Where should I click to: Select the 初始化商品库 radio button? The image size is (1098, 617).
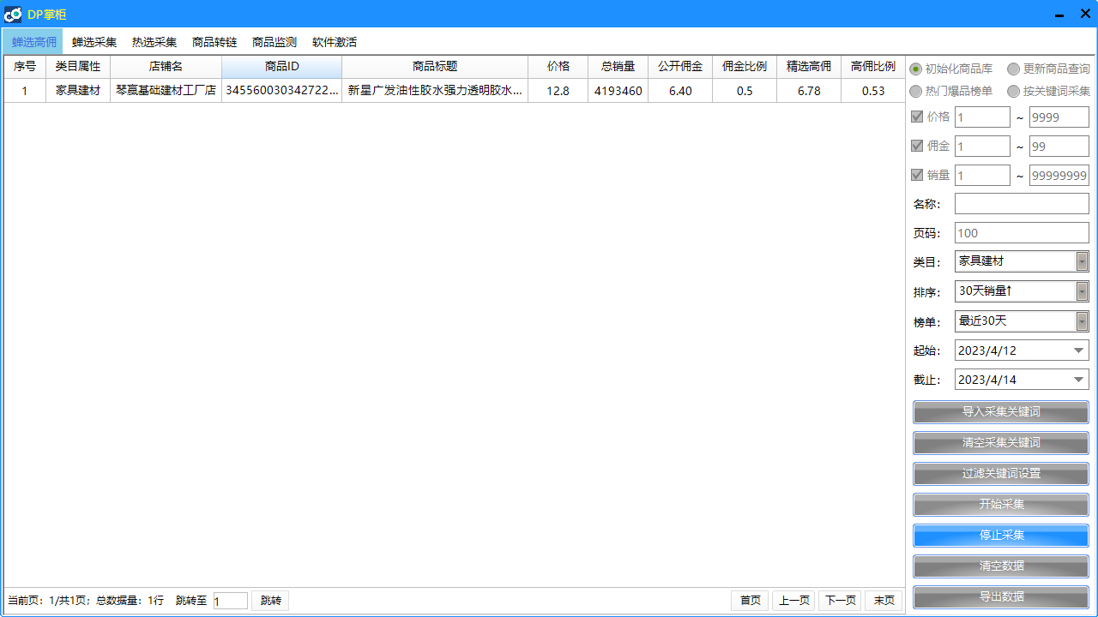pyautogui.click(x=916, y=69)
